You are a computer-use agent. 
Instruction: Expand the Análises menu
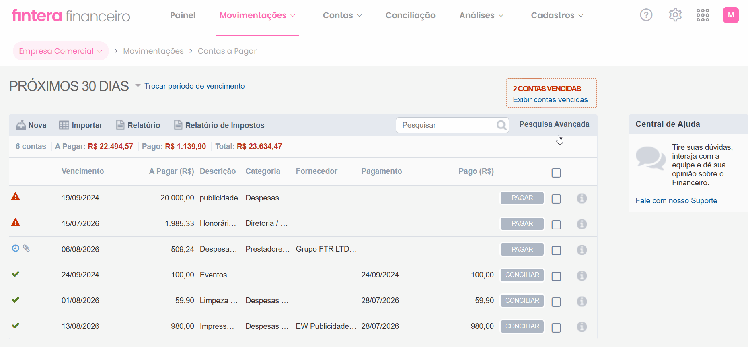481,15
